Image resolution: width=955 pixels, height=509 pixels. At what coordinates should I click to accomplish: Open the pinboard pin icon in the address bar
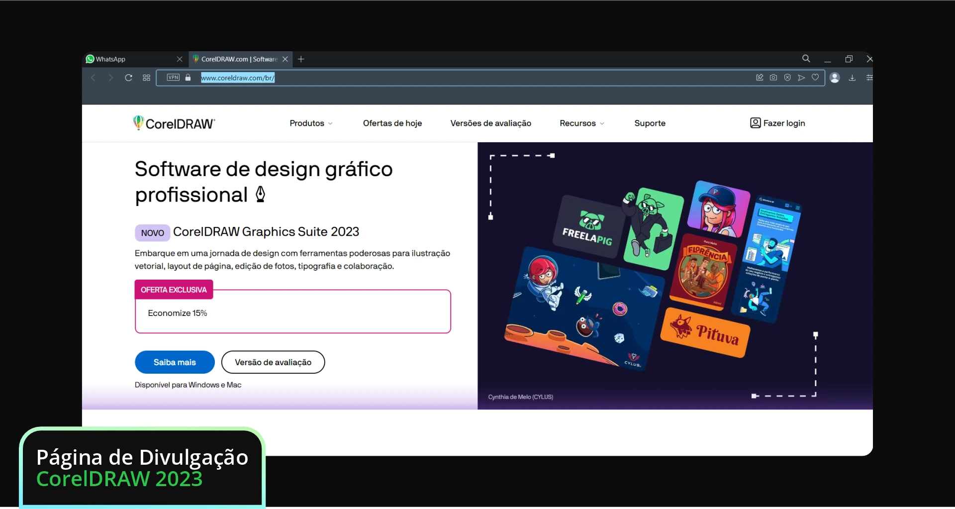coord(760,77)
